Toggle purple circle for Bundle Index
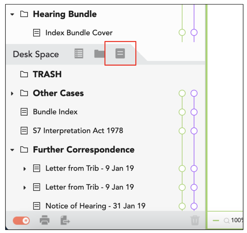 coord(194,112)
